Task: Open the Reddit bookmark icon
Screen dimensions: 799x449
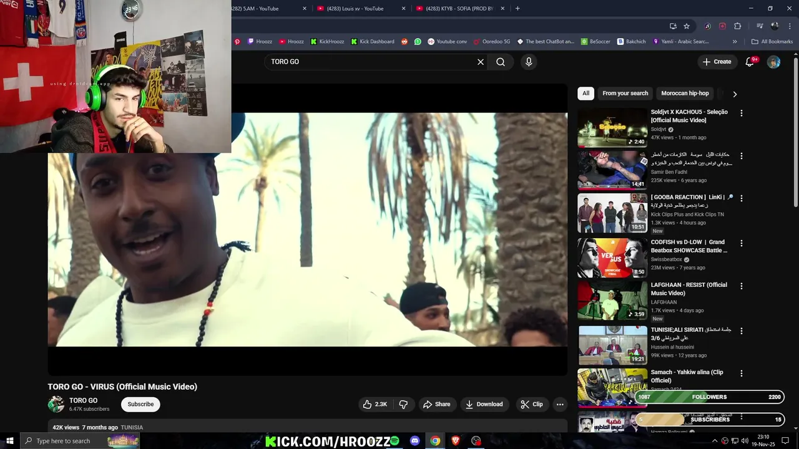Action: point(404,42)
